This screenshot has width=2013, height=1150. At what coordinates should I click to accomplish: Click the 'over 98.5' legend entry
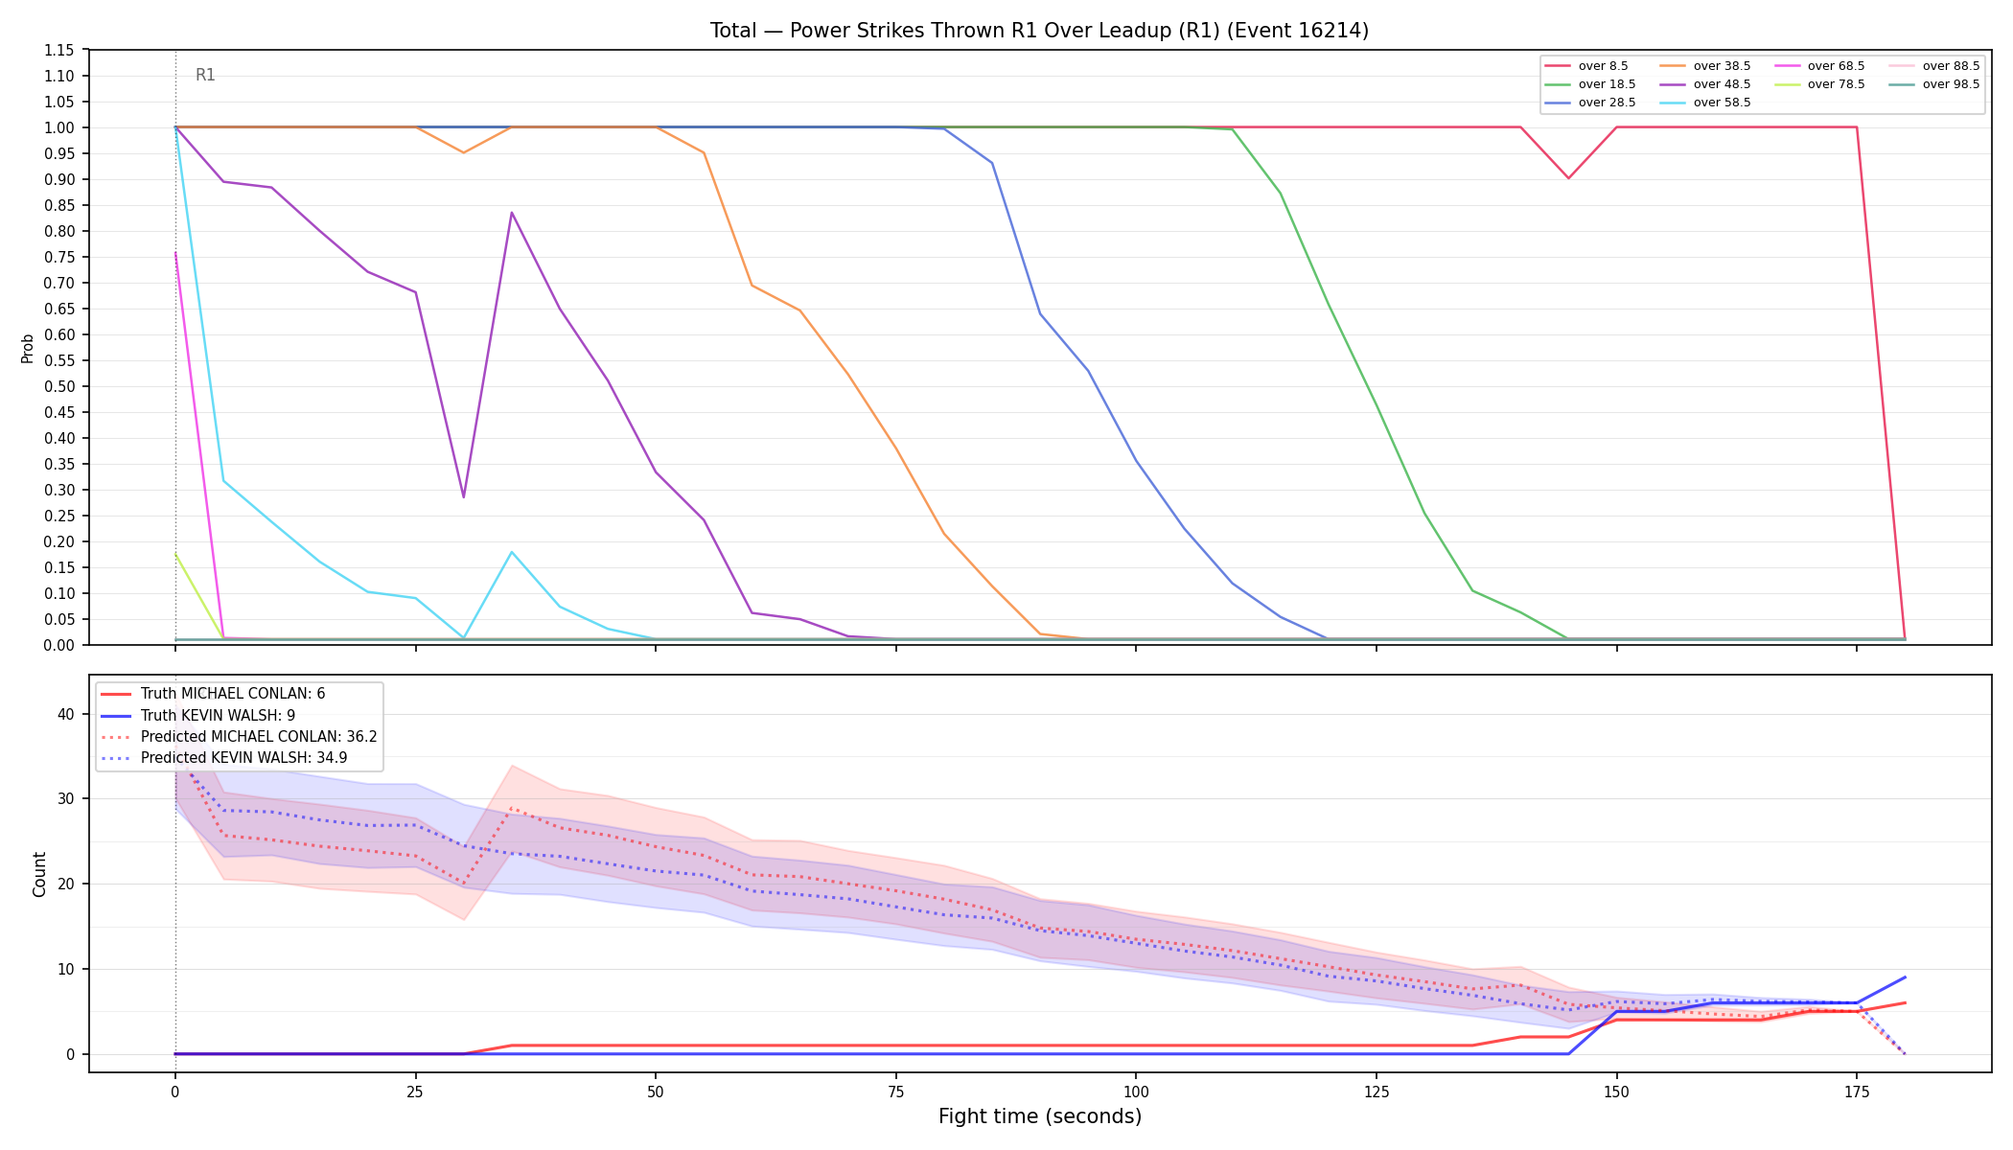(x=1934, y=84)
